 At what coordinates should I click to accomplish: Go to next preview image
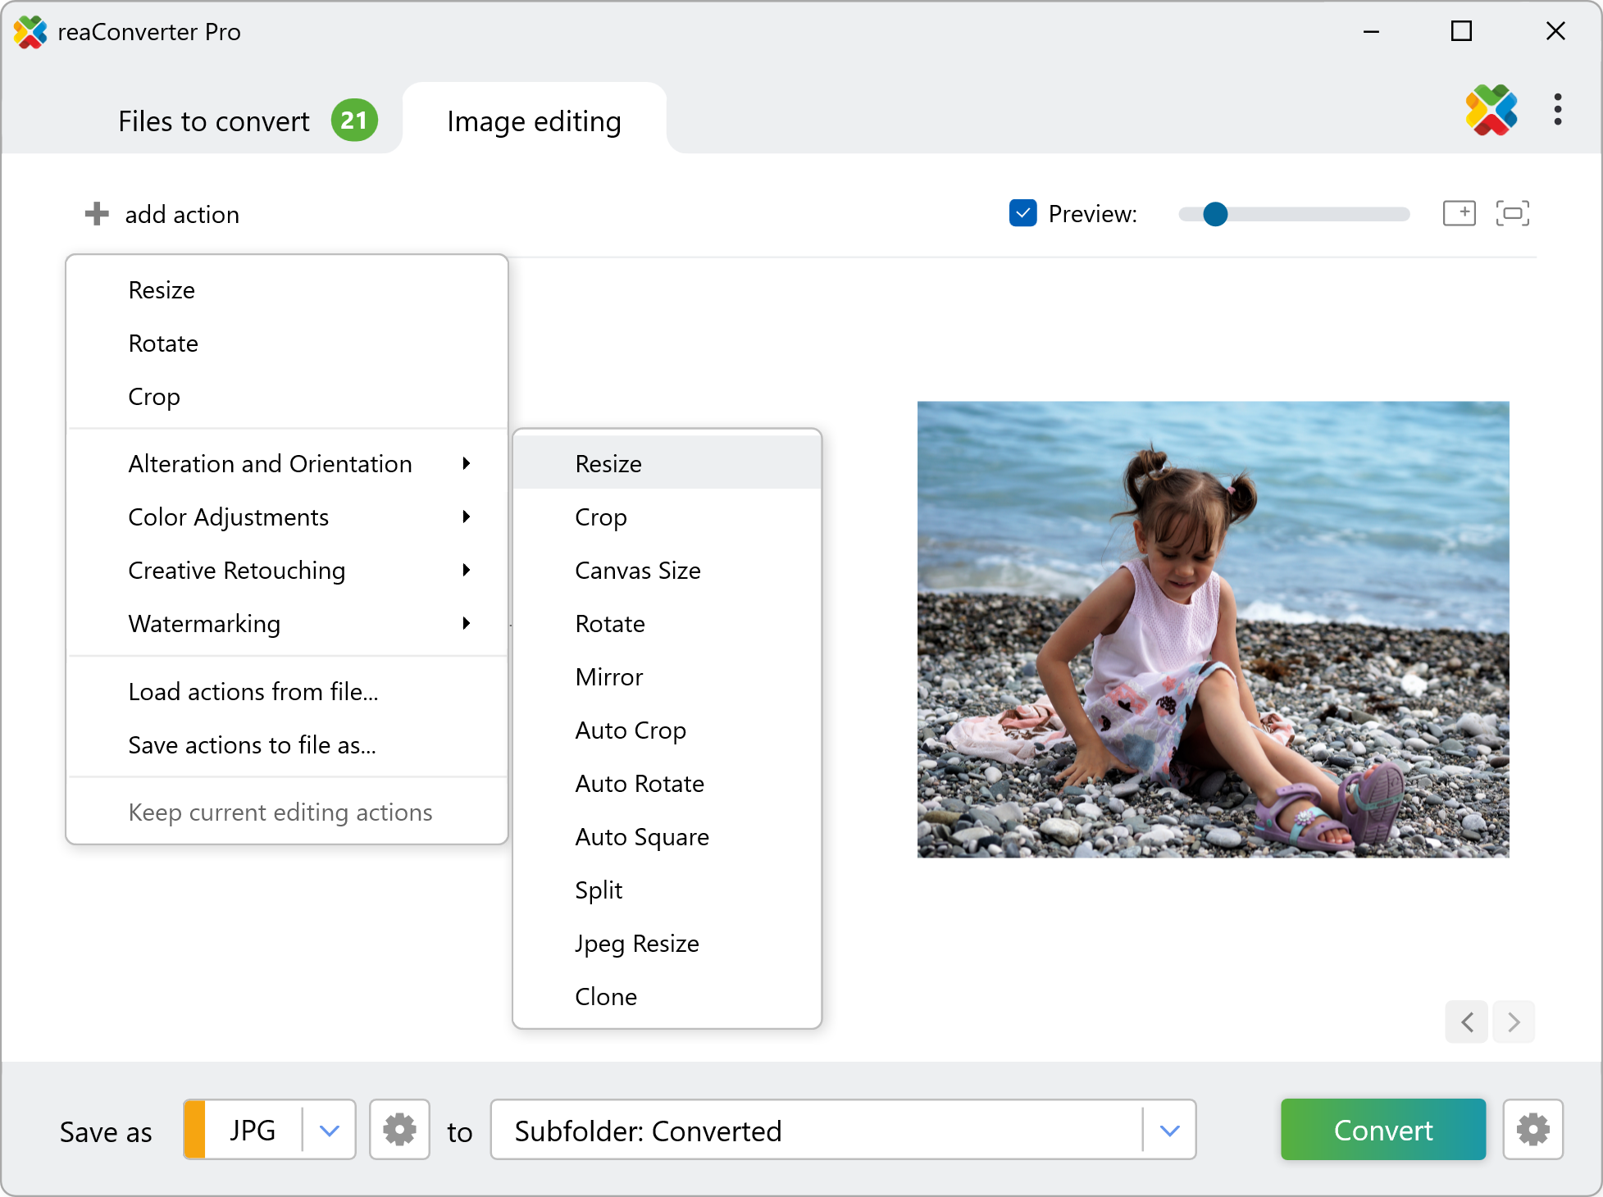(x=1514, y=1022)
